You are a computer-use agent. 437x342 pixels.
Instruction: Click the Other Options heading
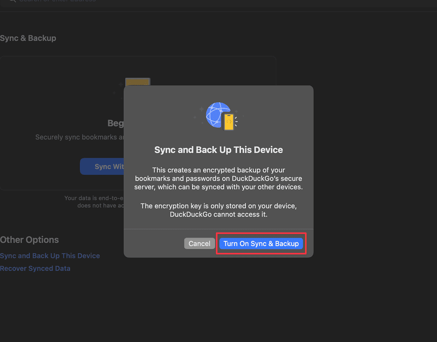(29, 240)
